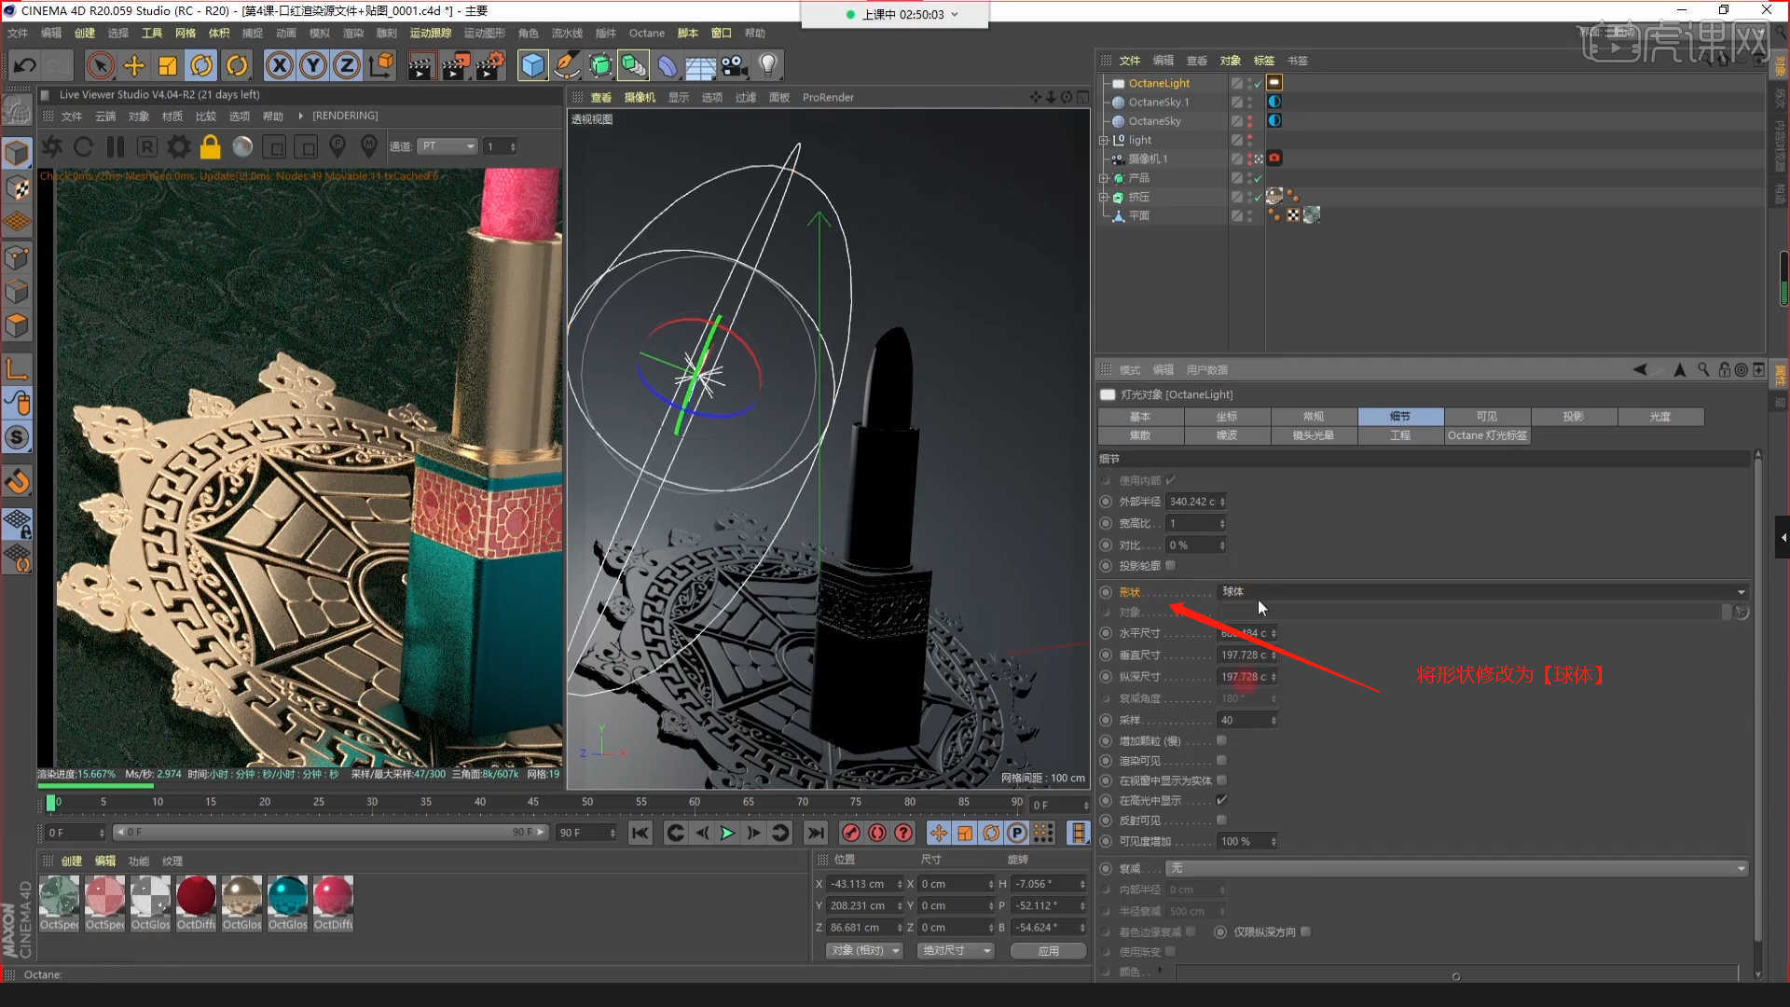The image size is (1790, 1007).
Task: Click the Undo arrow in the top toolbar
Action: pyautogui.click(x=25, y=65)
